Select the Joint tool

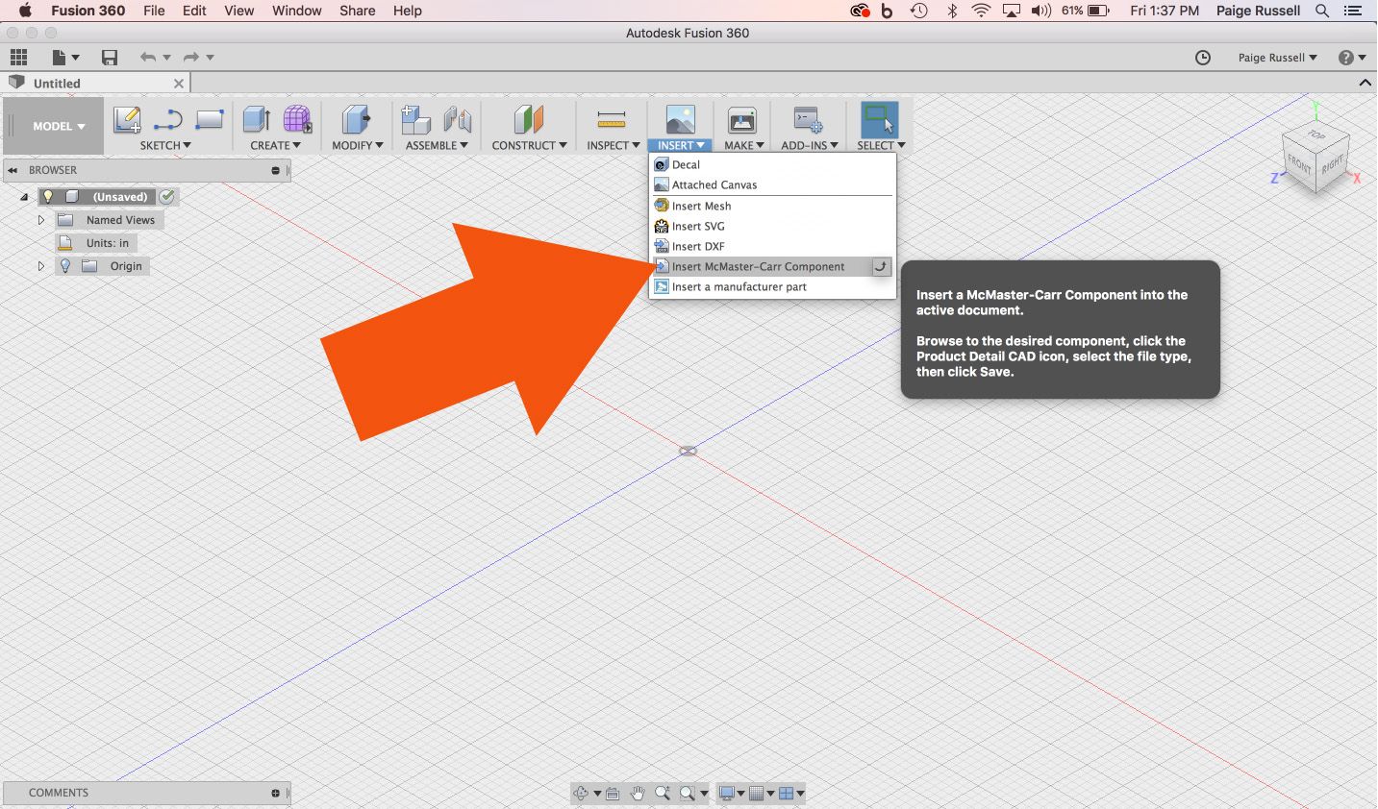tap(458, 120)
